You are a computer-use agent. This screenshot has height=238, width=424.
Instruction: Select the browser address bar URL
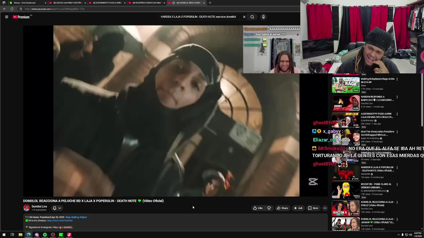[x=54, y=9]
